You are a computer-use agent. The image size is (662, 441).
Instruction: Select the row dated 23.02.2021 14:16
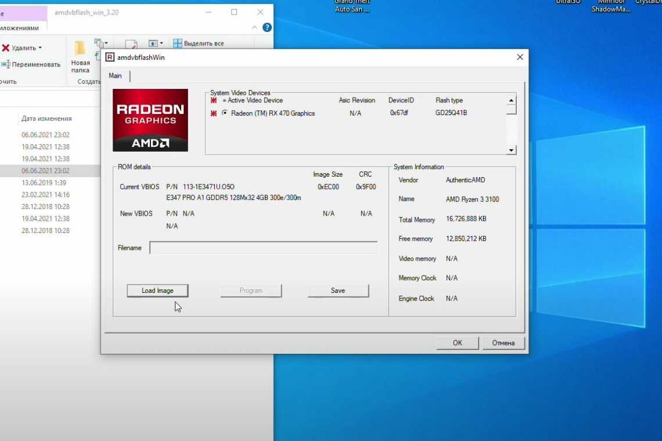point(46,195)
